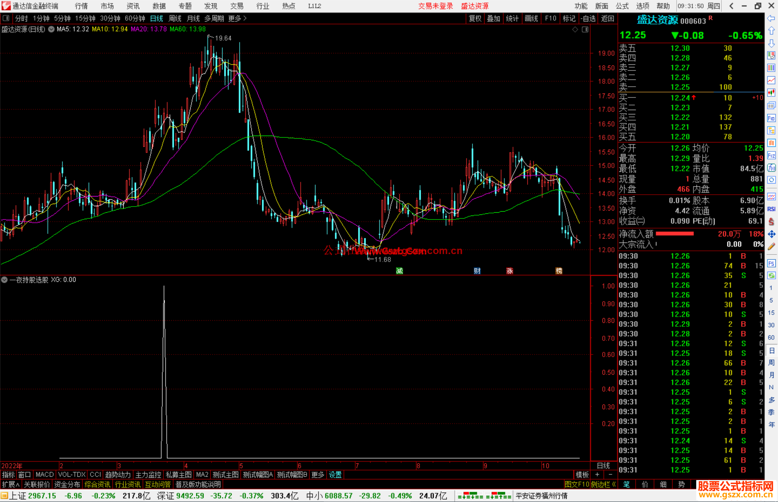This screenshot has width=778, height=502.
Task: Click the F10 info sidebar icon
Action: [771, 118]
